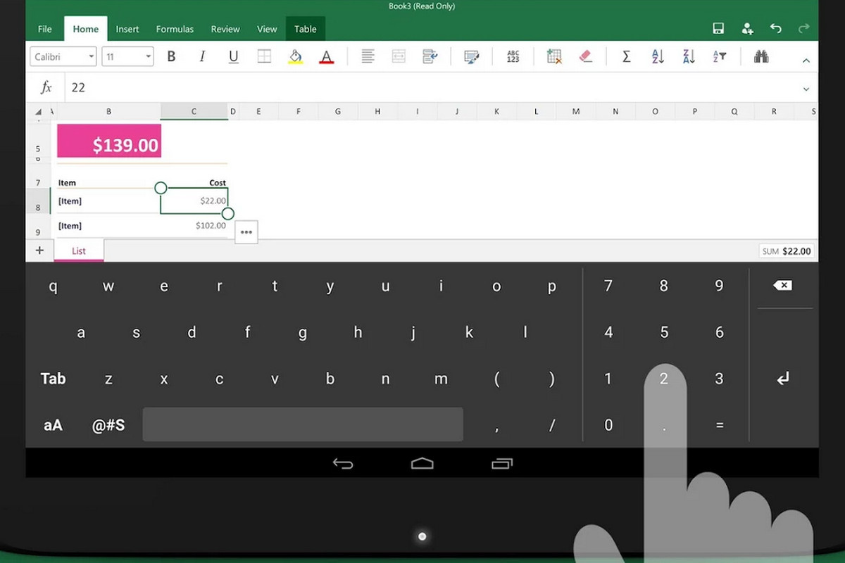Viewport: 845px width, 563px height.
Task: Tap the space bar
Action: pyautogui.click(x=303, y=424)
